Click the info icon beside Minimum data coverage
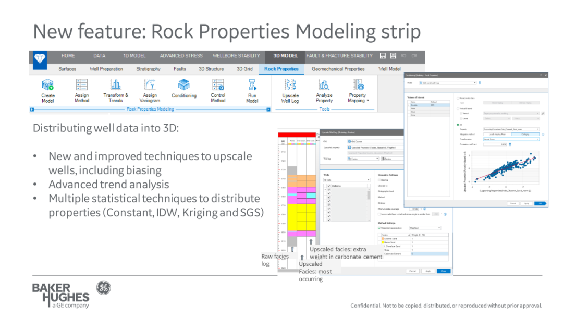This screenshot has width=563, height=317. point(425,209)
